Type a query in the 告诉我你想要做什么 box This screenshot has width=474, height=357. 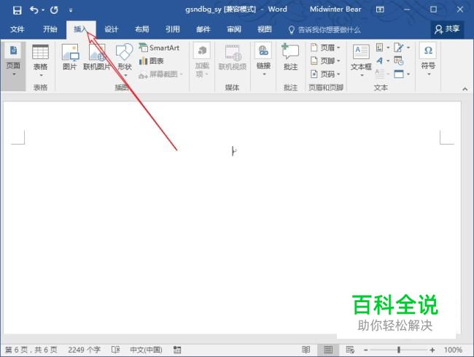(325, 30)
